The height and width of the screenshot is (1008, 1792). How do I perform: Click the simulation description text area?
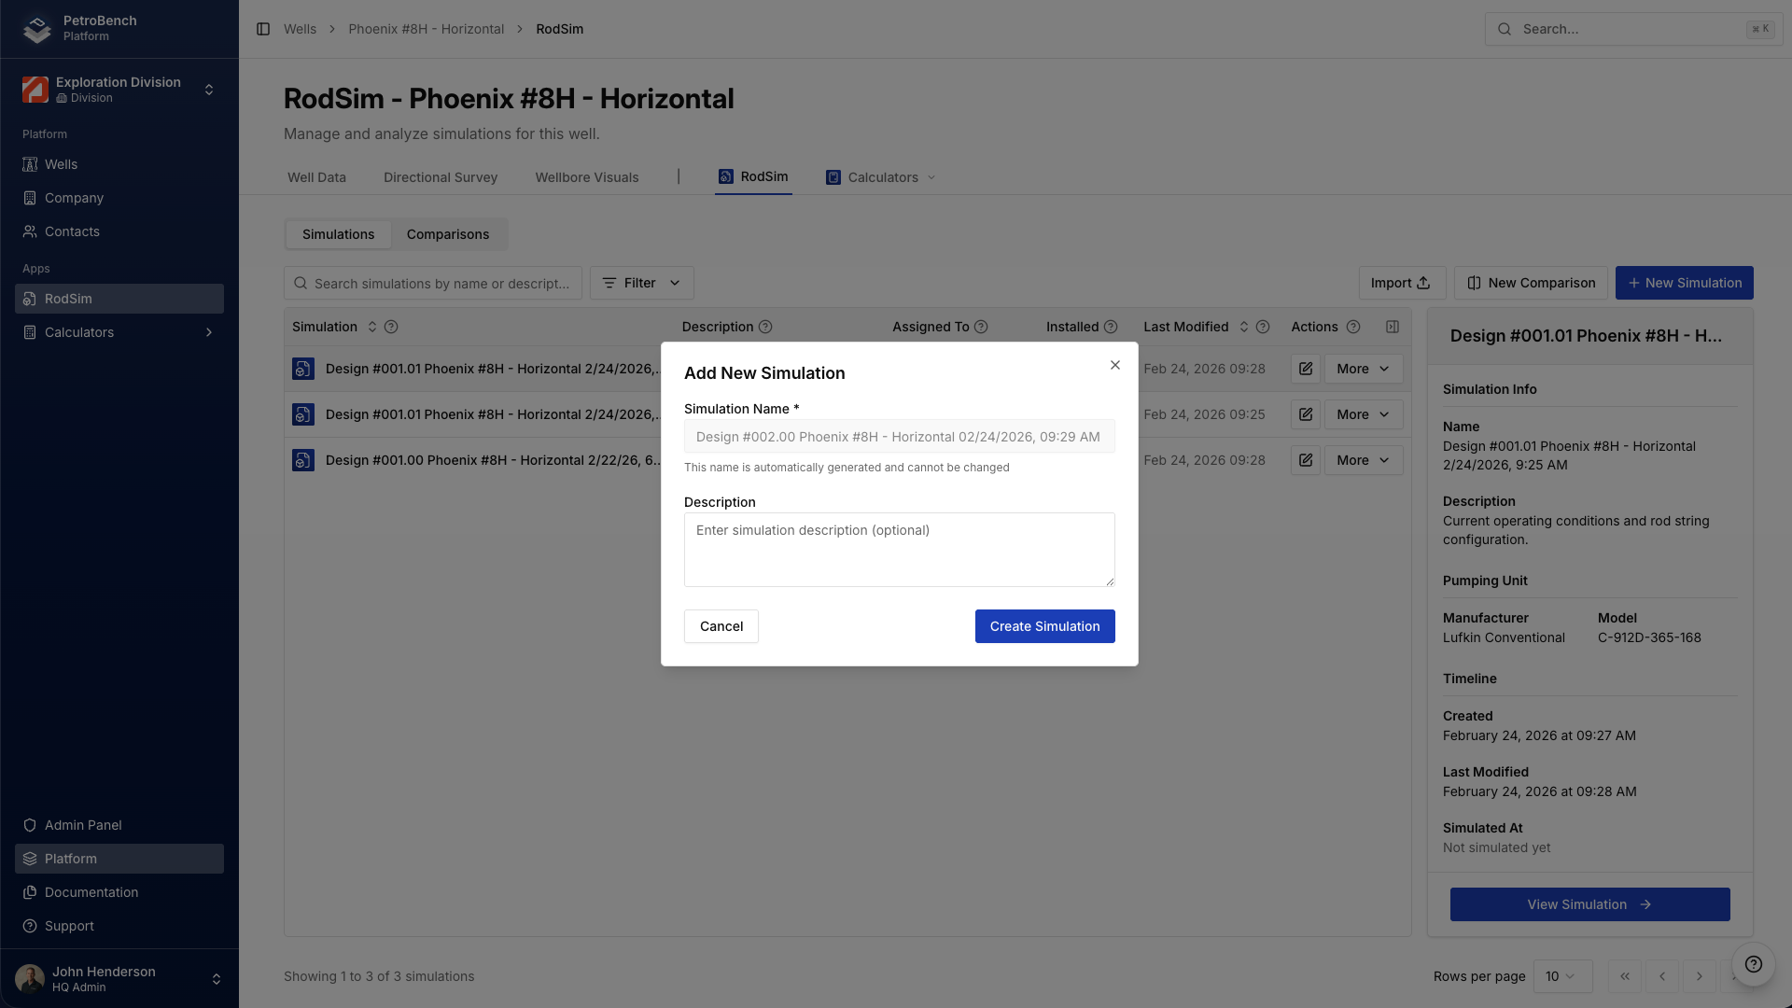pos(899,550)
